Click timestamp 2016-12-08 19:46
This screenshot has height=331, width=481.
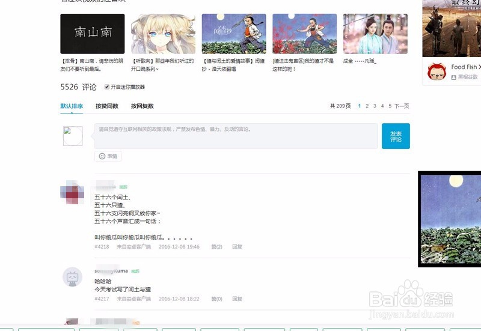point(179,247)
